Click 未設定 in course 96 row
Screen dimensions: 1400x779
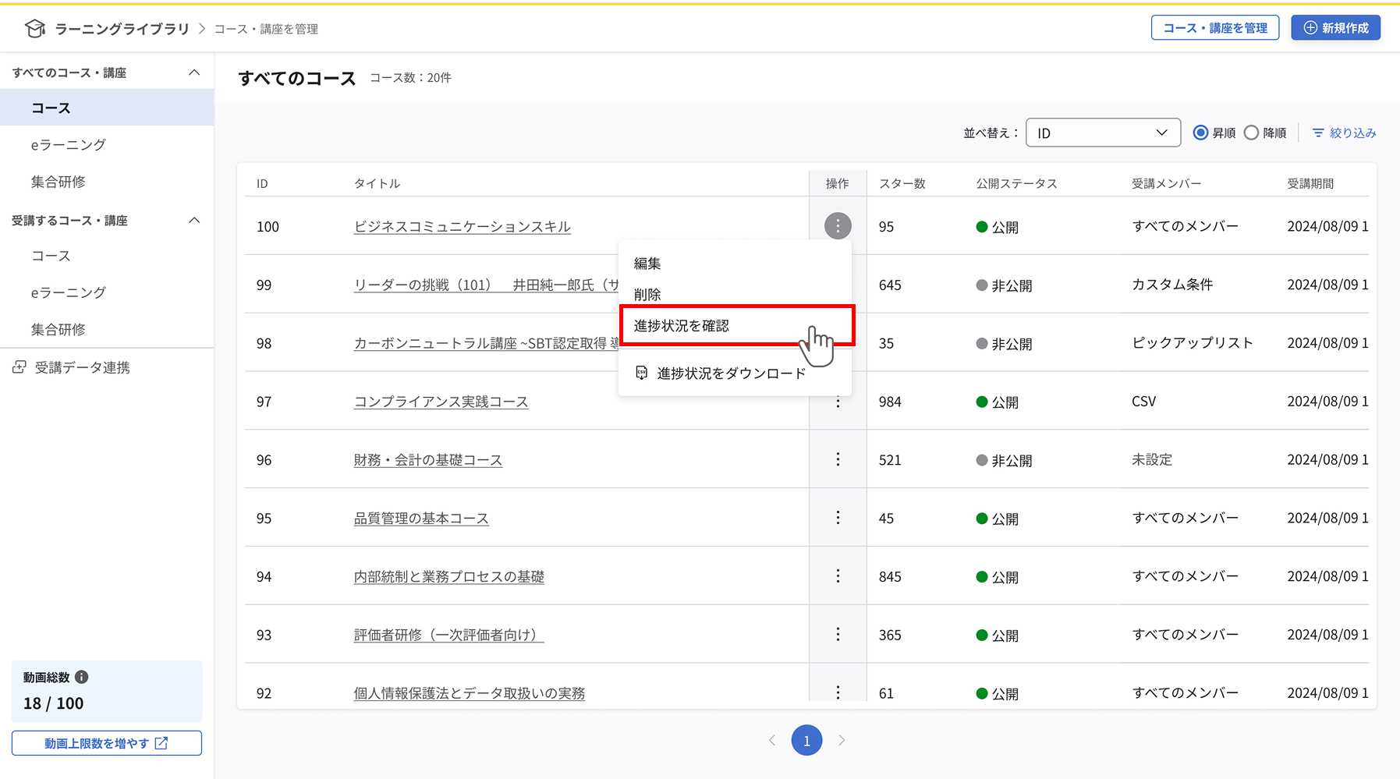[x=1152, y=460]
